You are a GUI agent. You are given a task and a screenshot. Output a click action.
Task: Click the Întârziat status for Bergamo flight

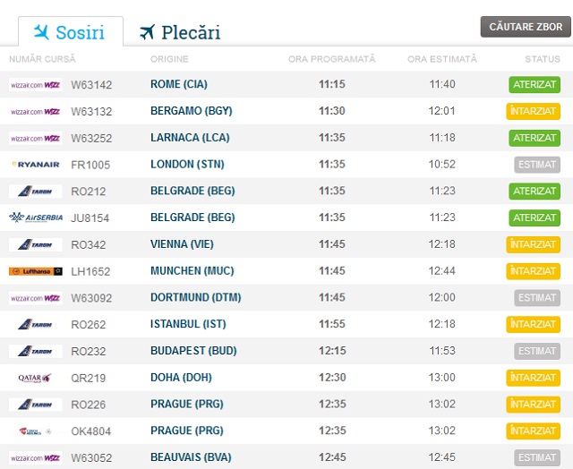click(534, 112)
